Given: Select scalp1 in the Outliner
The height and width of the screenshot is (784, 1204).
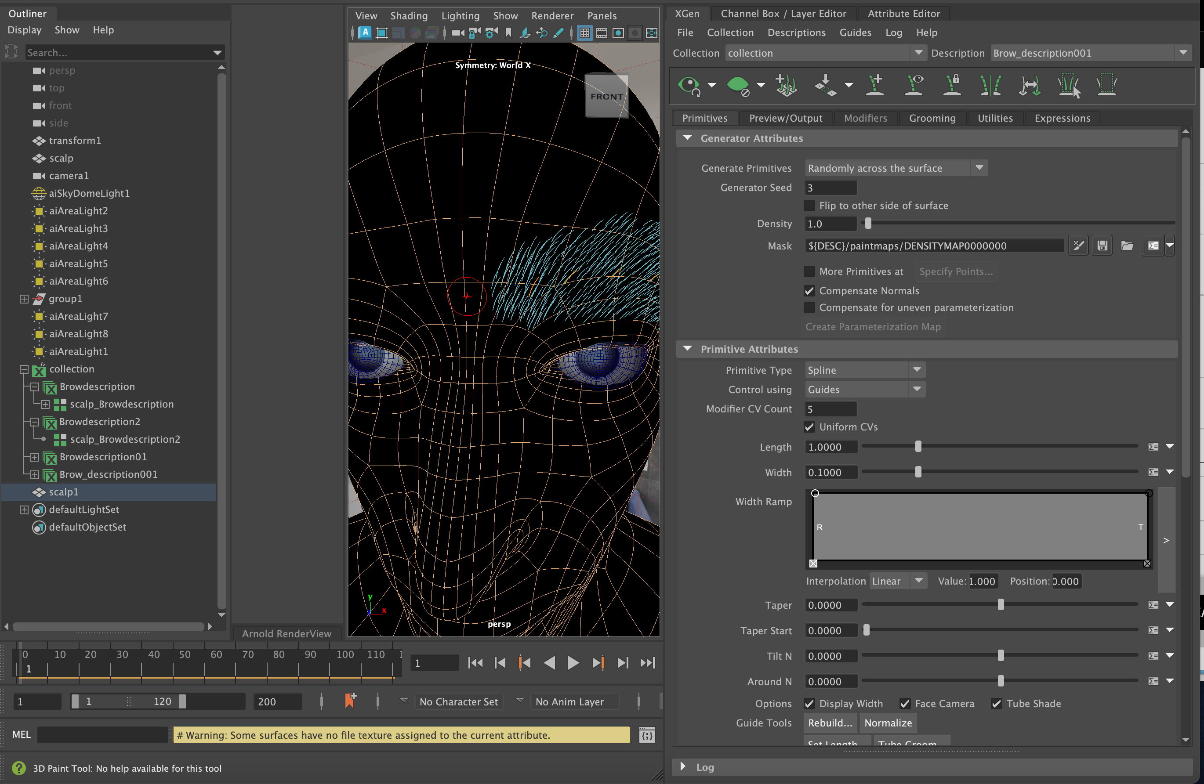Looking at the screenshot, I should pyautogui.click(x=64, y=491).
